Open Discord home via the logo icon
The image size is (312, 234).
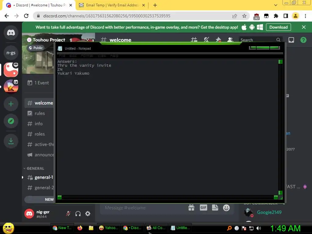tap(11, 33)
